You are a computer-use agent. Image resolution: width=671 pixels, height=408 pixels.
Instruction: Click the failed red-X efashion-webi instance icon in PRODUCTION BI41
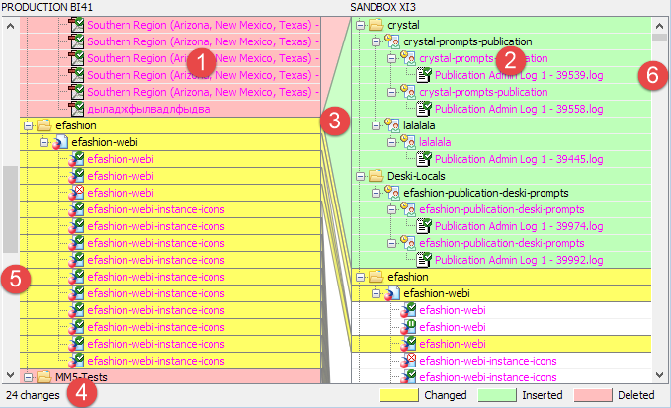[76, 193]
